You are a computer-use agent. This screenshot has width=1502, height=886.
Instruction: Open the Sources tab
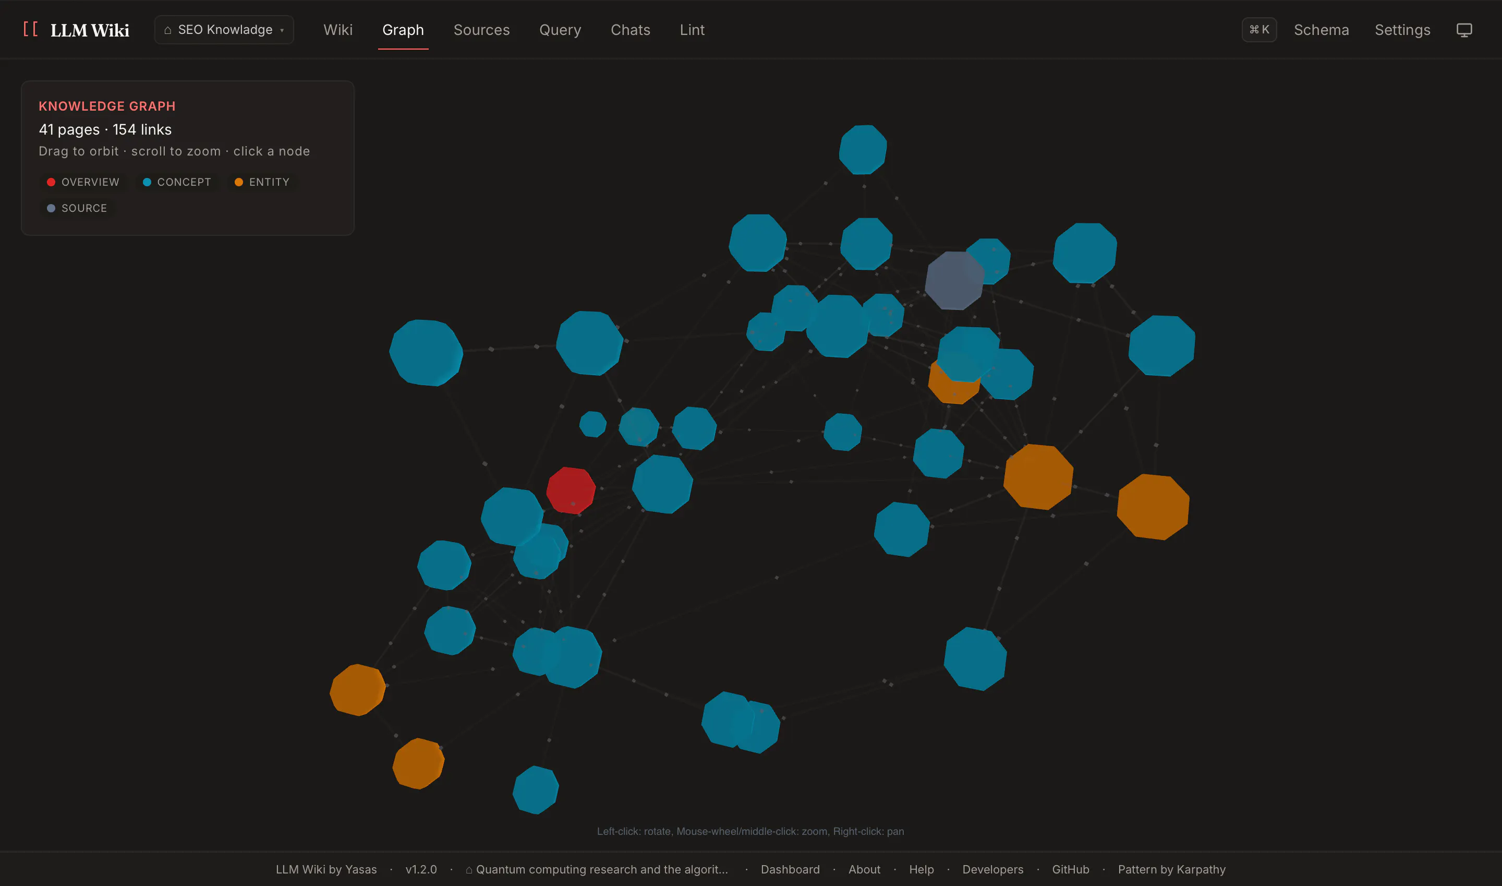[x=481, y=30]
